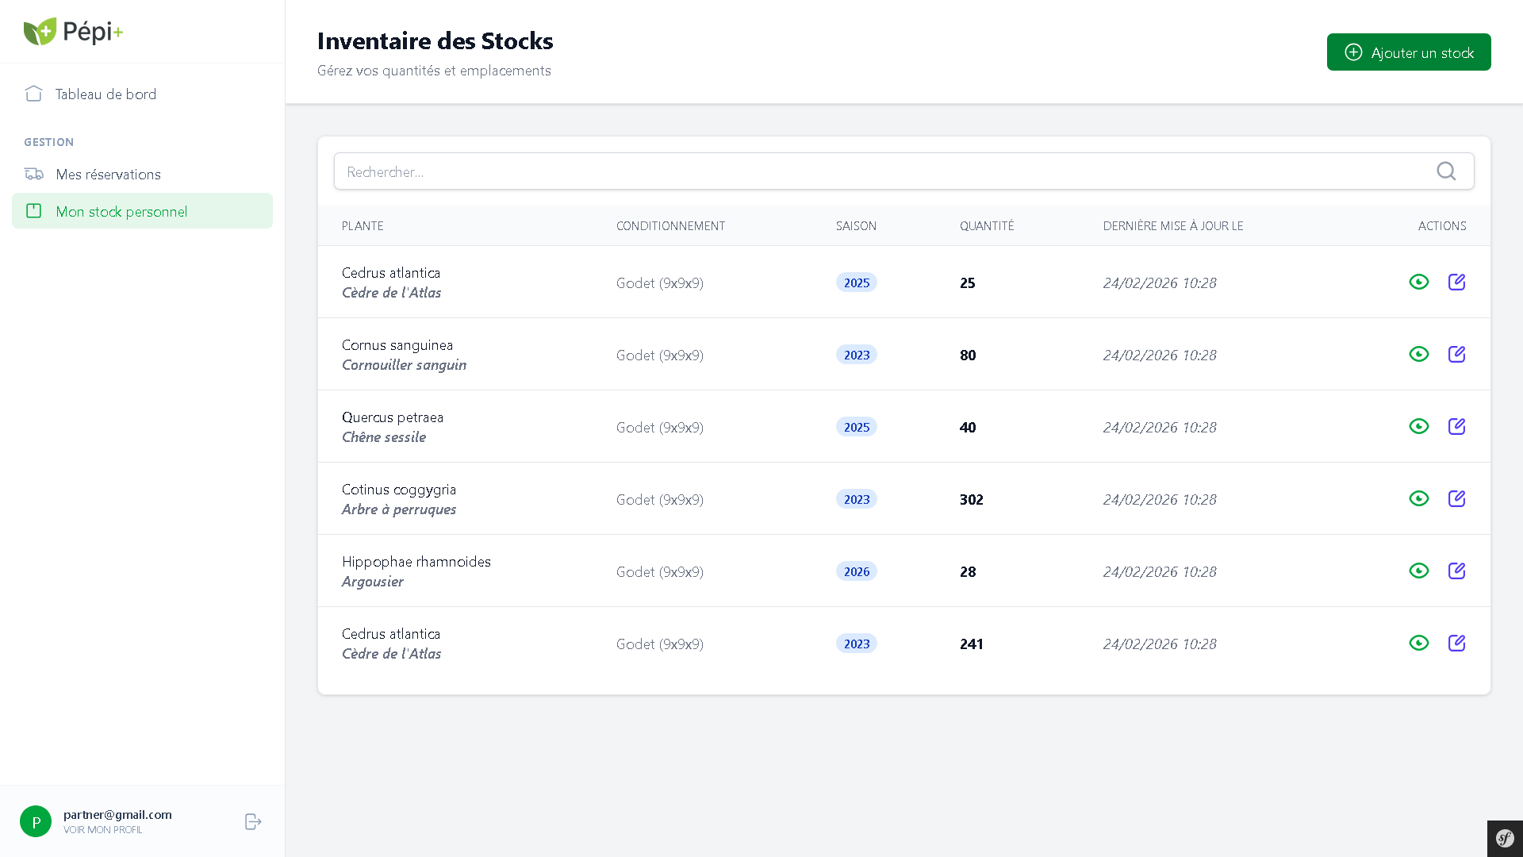This screenshot has height=857, width=1523.
Task: Click the logout icon next to partner@gmail.com
Action: click(252, 821)
